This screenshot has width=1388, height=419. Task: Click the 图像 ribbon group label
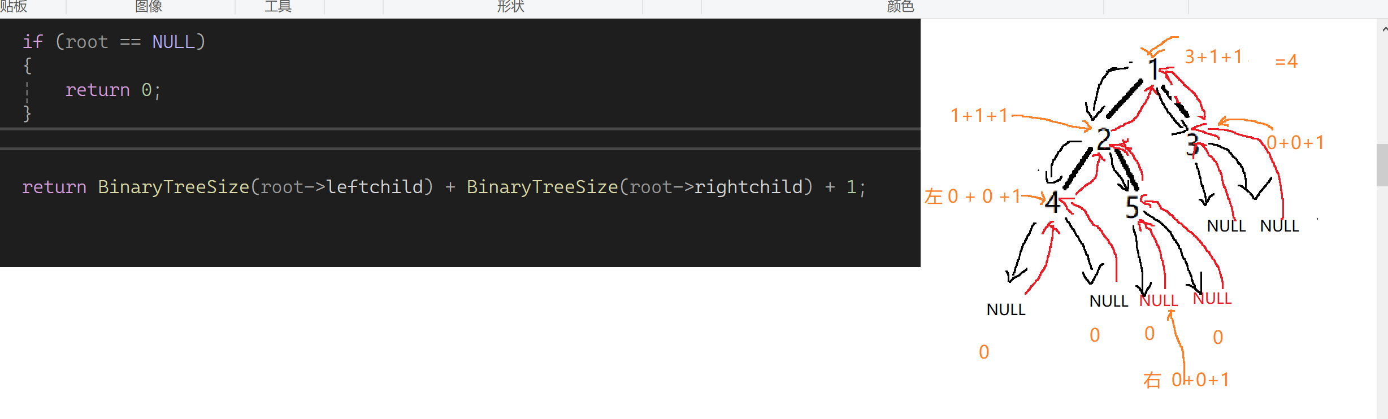point(149,6)
